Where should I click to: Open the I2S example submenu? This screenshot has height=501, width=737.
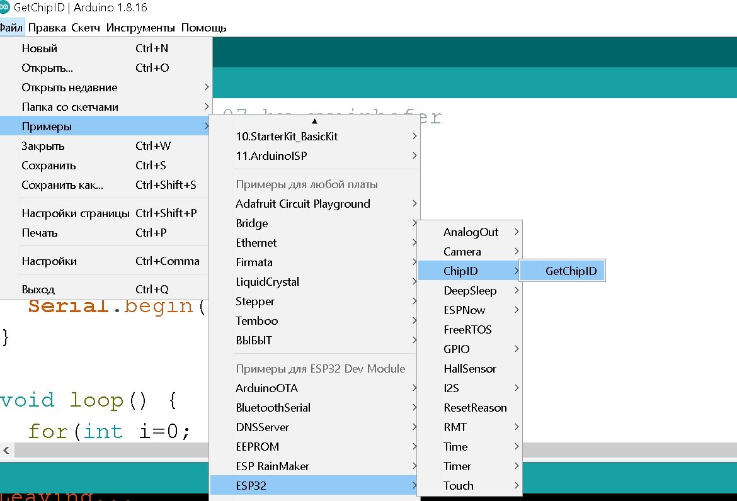pyautogui.click(x=469, y=388)
